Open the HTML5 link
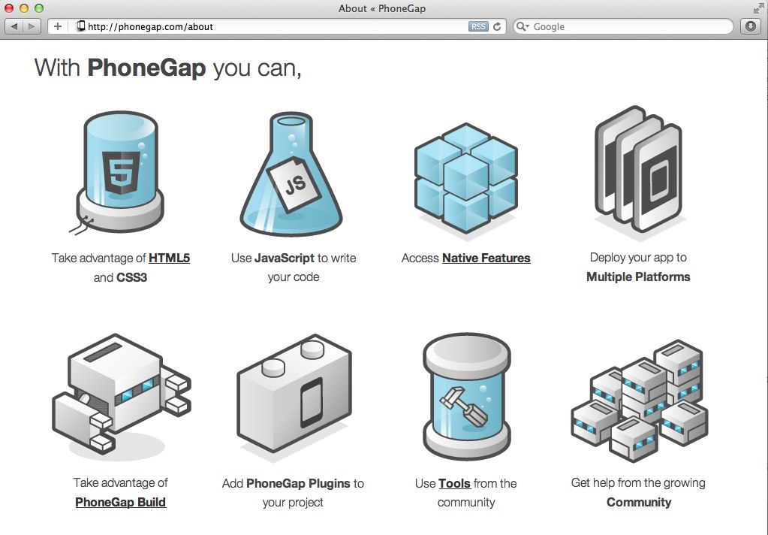 tap(169, 258)
